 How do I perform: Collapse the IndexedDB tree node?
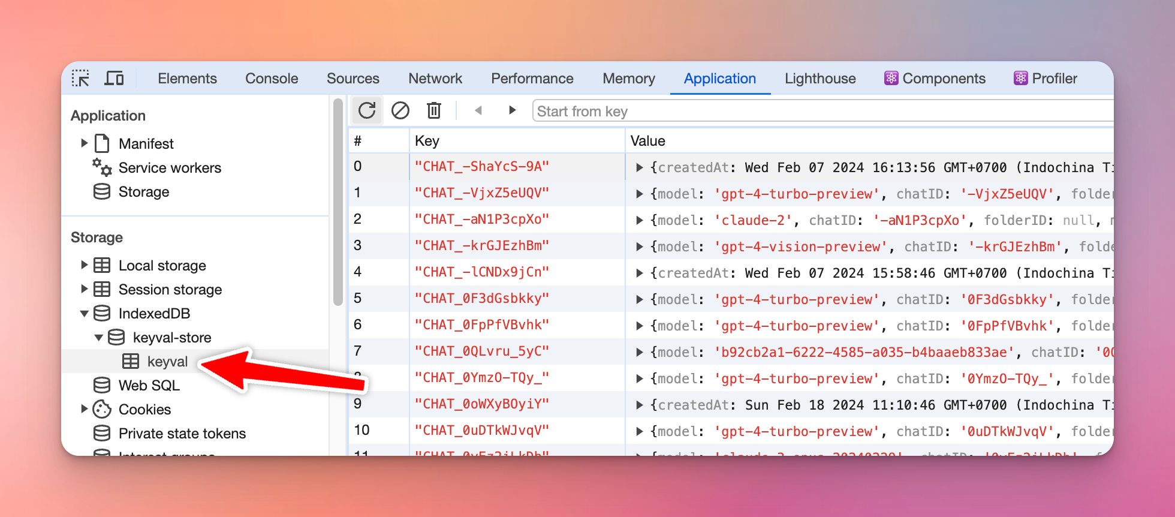pos(85,313)
